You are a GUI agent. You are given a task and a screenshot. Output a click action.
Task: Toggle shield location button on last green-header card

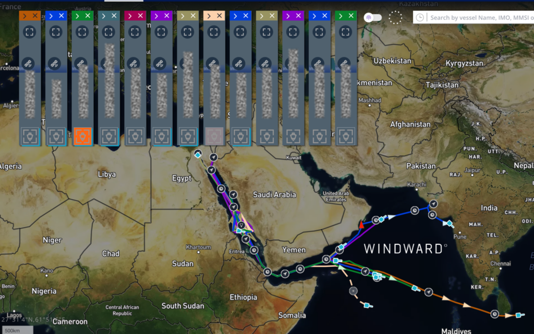click(346, 137)
